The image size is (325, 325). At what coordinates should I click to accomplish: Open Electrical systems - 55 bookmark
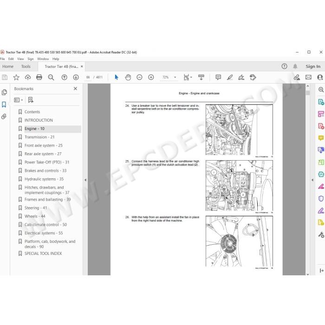pyautogui.click(x=44, y=233)
